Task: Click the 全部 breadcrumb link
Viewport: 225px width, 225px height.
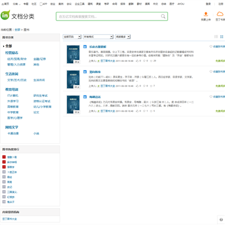Action: click(x=17, y=30)
